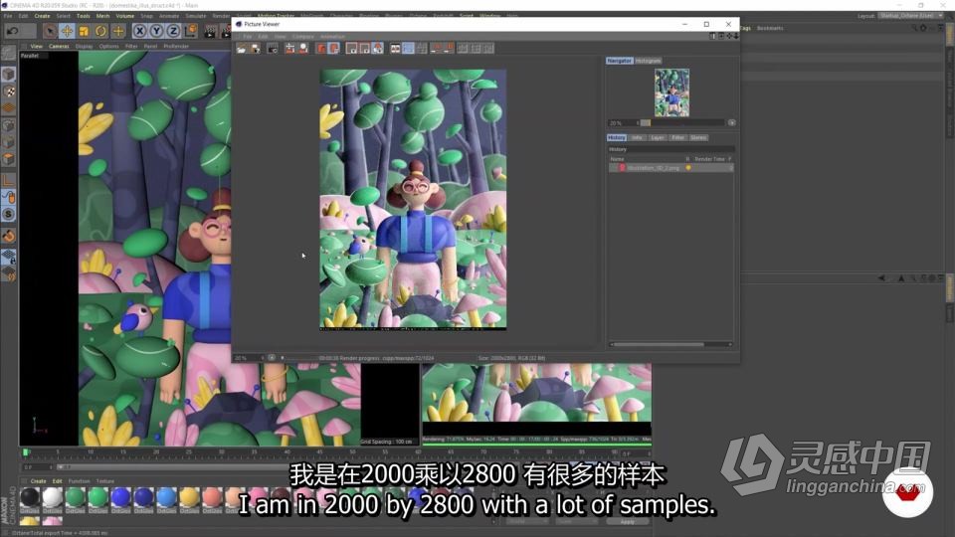Click the first orange channel display icon
The height and width of the screenshot is (537, 955).
coord(321,48)
